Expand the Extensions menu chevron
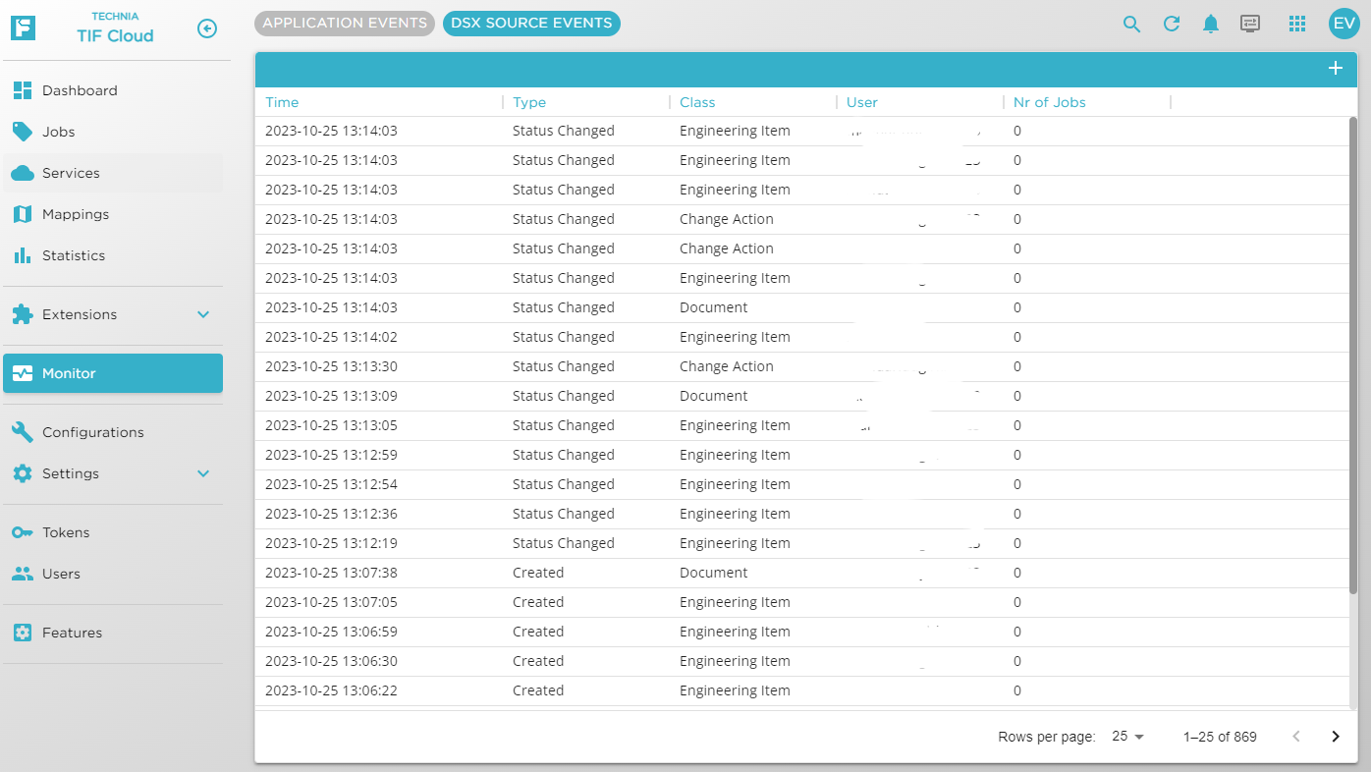Screen dimensions: 1371x772 203,314
